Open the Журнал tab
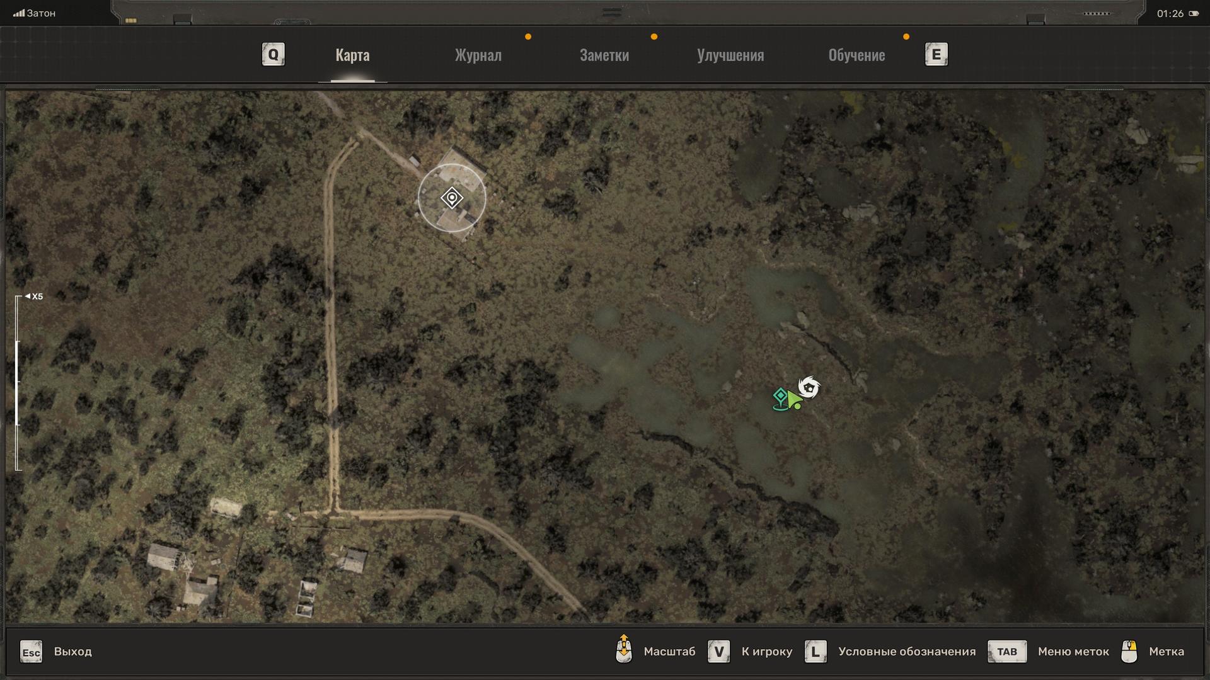The width and height of the screenshot is (1210, 680). point(478,55)
